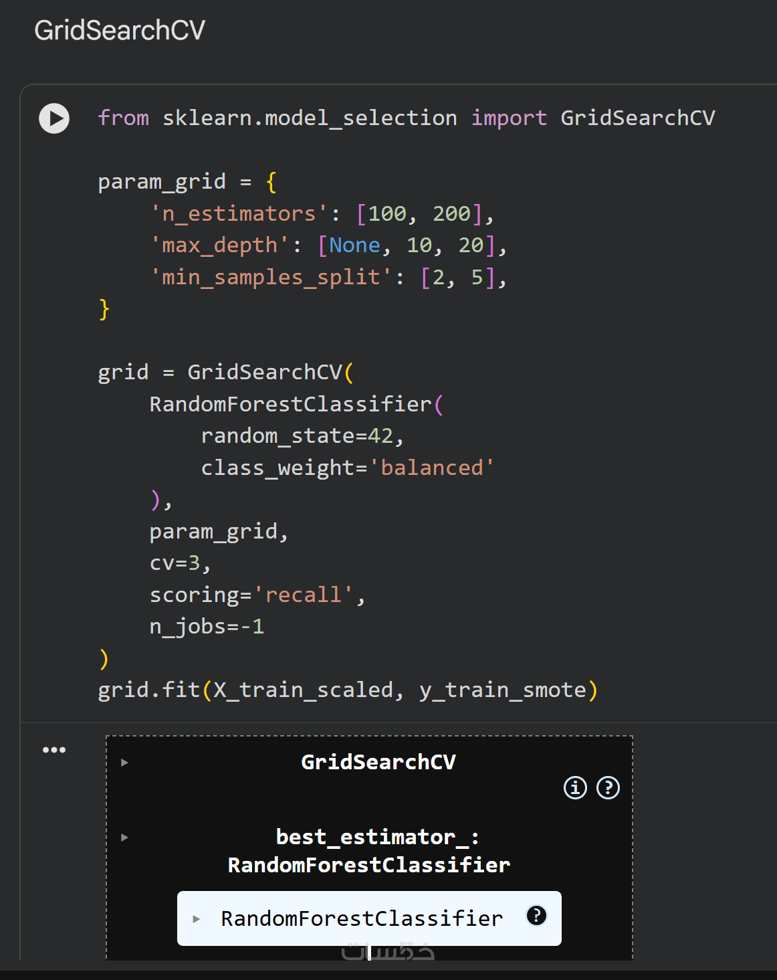The height and width of the screenshot is (980, 777).
Task: Click the scoring='recall' argument line
Action: tap(257, 595)
